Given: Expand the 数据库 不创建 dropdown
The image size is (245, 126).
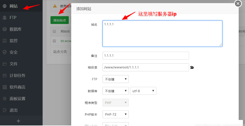Looking at the screenshot, I should pyautogui.click(x=116, y=91).
